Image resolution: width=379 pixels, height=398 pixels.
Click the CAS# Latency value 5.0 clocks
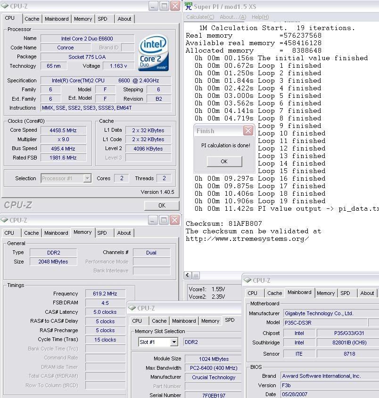105,312
